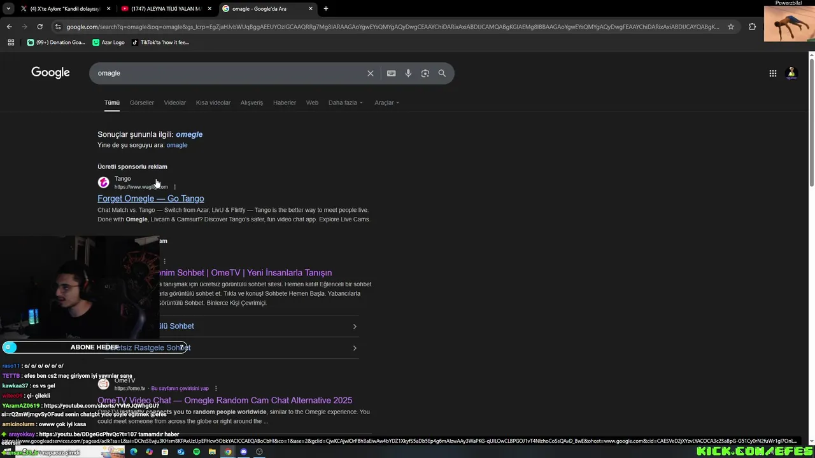Open Discord from the taskbar
This screenshot has width=815, height=458.
click(243, 452)
